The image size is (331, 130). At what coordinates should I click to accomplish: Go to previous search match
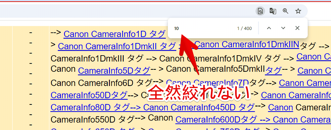pos(269,28)
